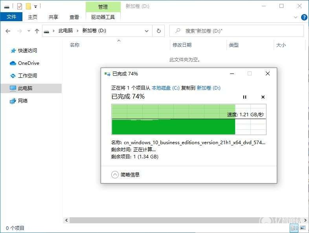Click the Forward navigation arrow
This screenshot has height=233, width=309.
[20, 31]
